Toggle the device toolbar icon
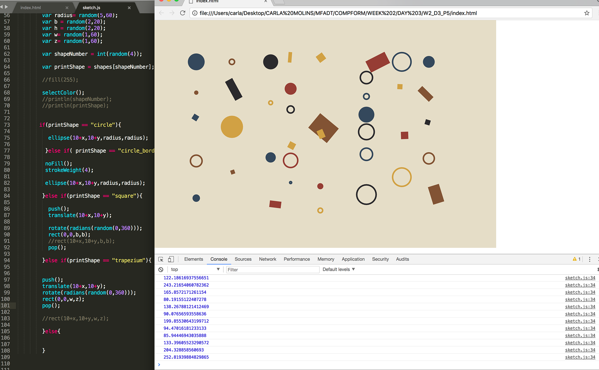This screenshot has width=599, height=370. (x=171, y=259)
